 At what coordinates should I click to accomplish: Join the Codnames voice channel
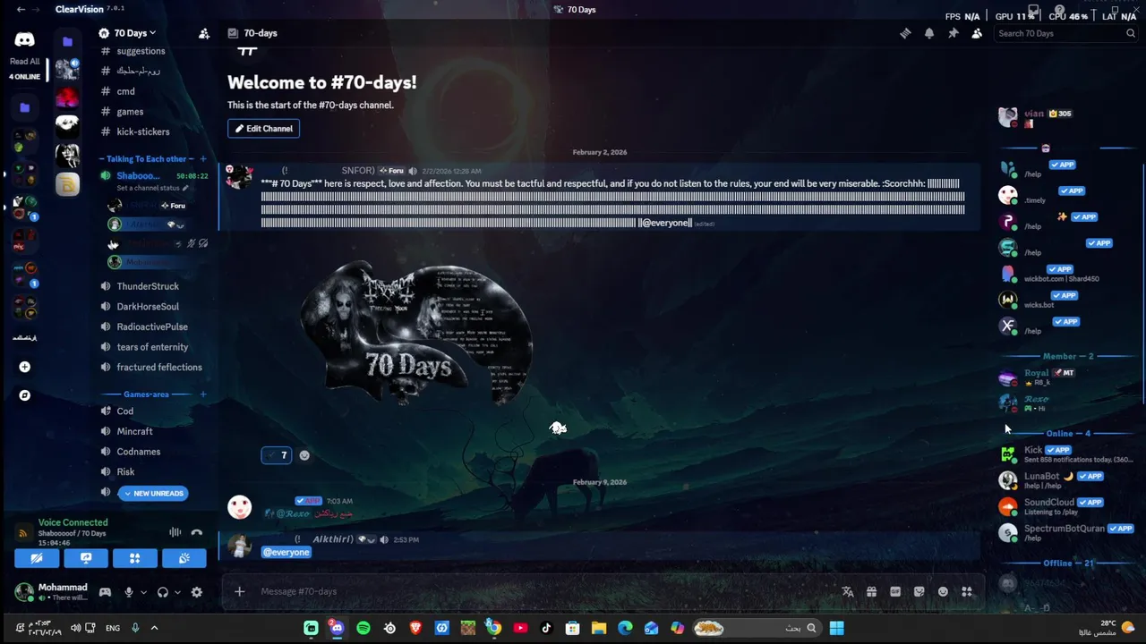pyautogui.click(x=138, y=452)
